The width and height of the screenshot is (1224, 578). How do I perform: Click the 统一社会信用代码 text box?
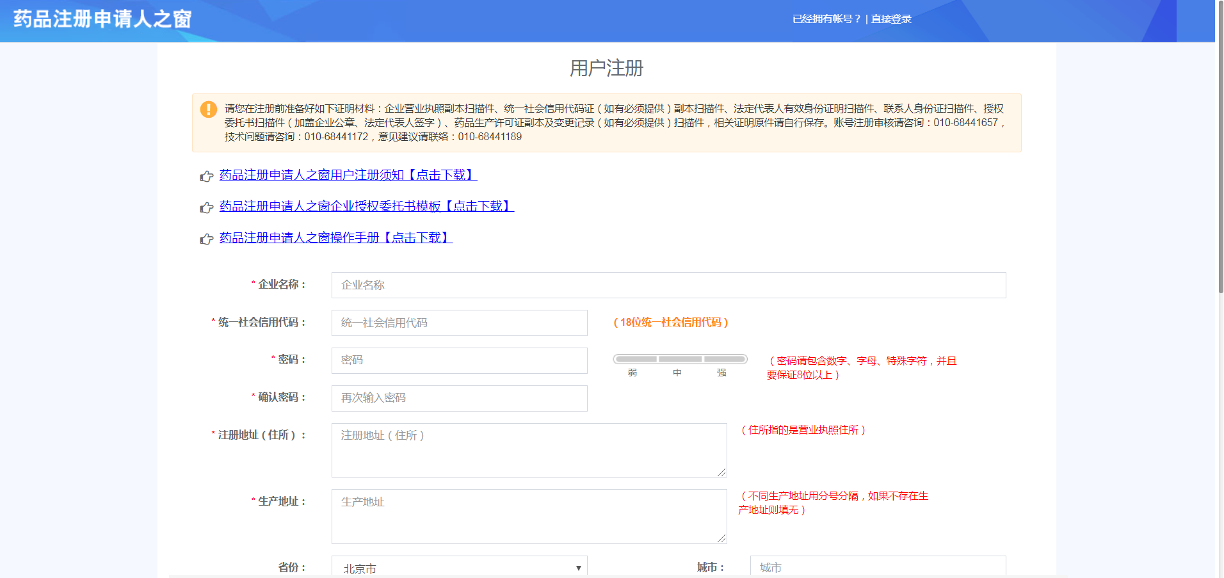[x=459, y=323]
